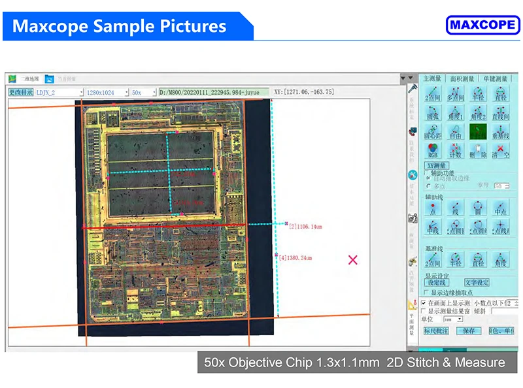The height and width of the screenshot is (388, 523).
Task: Switch to the 单键测量 tab
Action: pos(495,78)
